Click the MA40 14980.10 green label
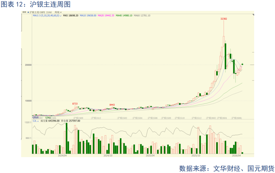The height and width of the screenshot is (173, 275). coord(124,16)
